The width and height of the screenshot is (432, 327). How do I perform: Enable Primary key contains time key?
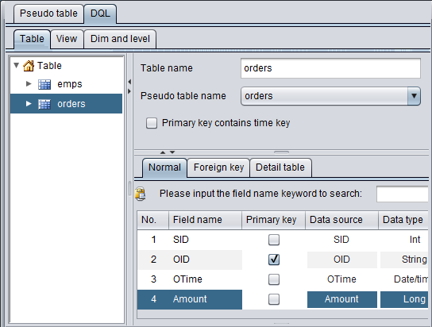[152, 123]
